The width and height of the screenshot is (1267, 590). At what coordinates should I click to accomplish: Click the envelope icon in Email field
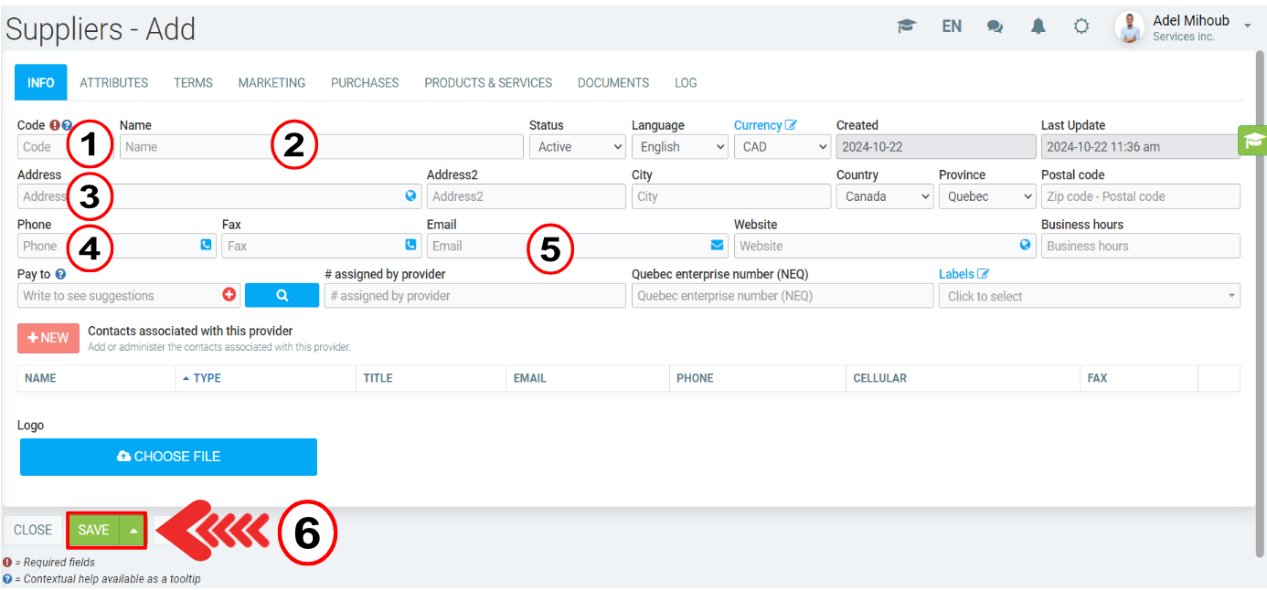[x=717, y=246]
